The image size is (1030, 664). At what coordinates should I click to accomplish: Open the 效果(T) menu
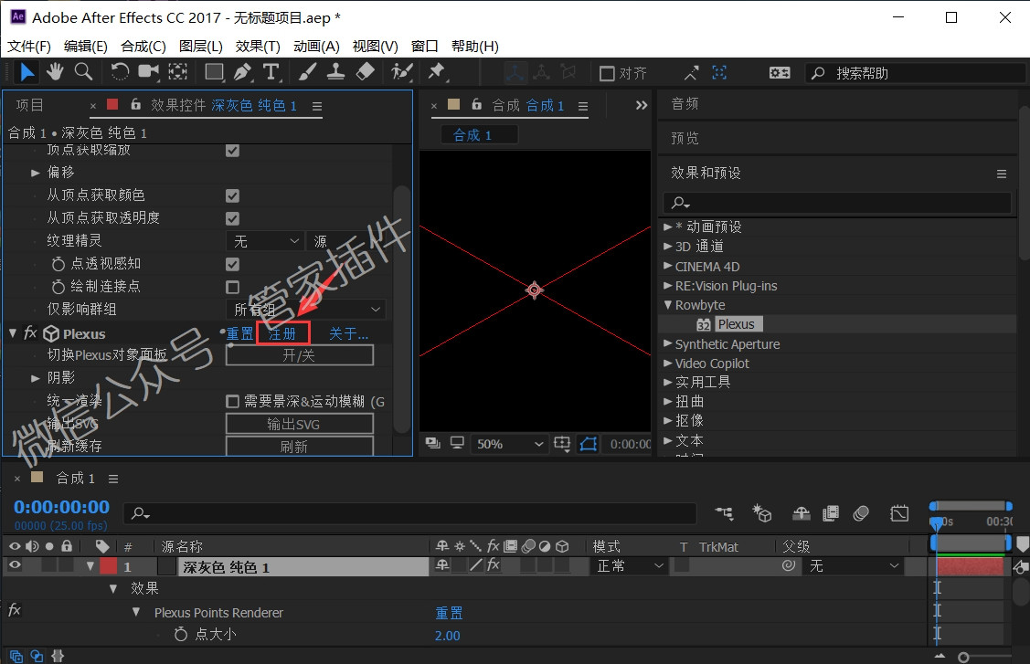pyautogui.click(x=258, y=46)
